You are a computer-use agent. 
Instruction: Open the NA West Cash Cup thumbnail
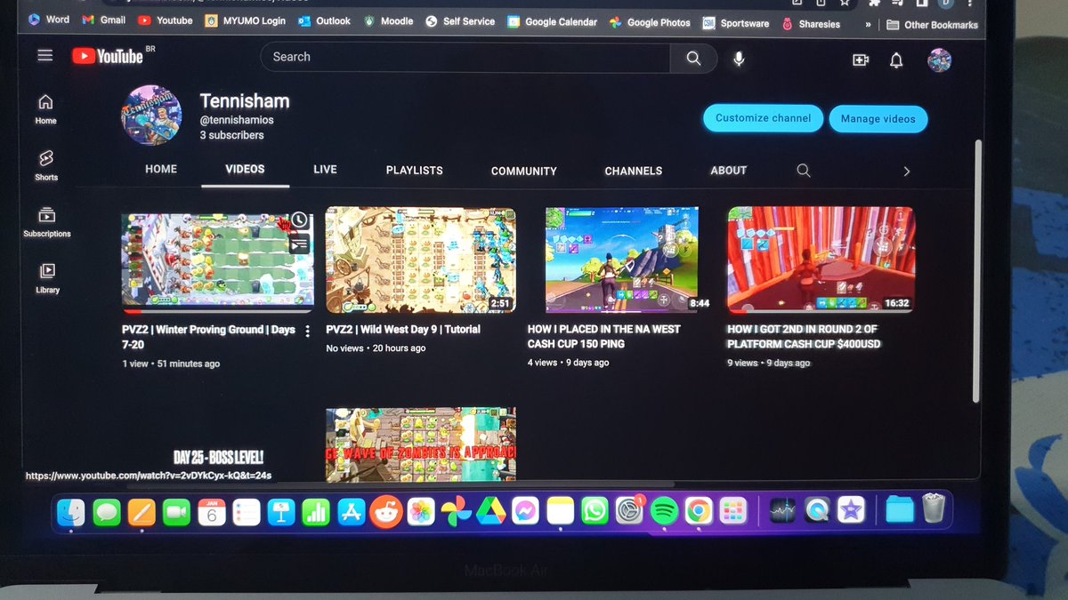[622, 259]
